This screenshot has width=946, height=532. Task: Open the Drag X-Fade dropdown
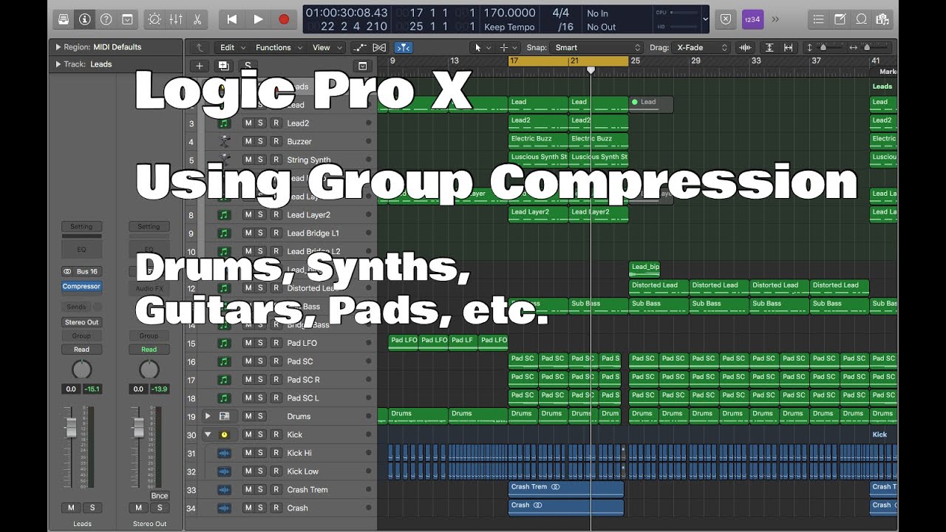coord(701,47)
